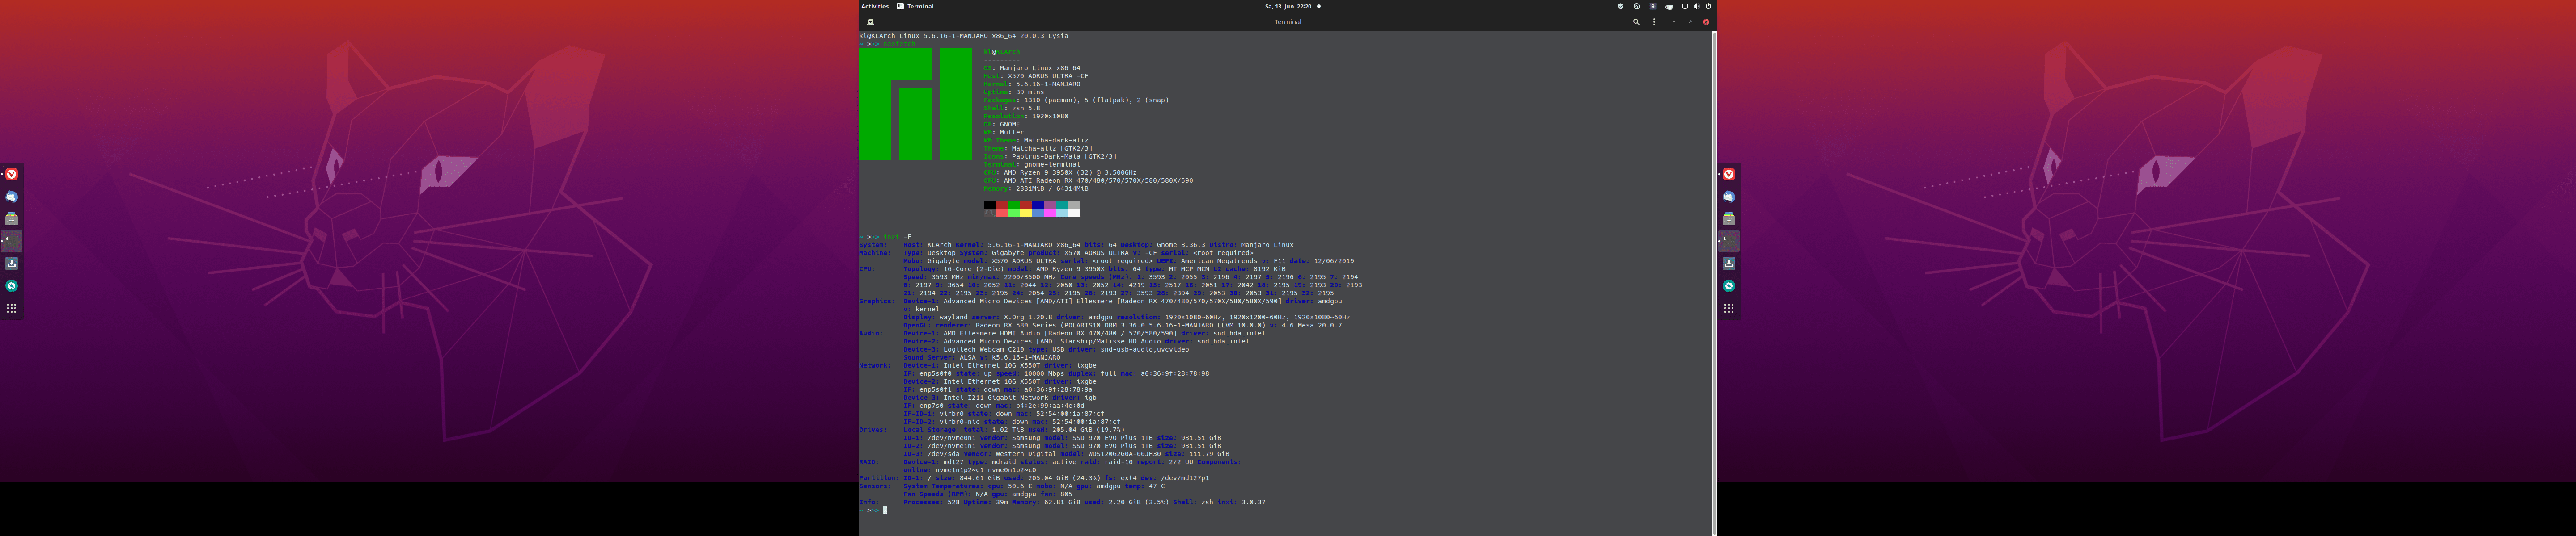Click the 'X570 AORUS ULTRA -CF' Host line
This screenshot has height=536, width=2576.
point(1036,76)
